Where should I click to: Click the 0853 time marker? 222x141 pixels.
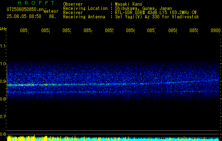(67, 30)
